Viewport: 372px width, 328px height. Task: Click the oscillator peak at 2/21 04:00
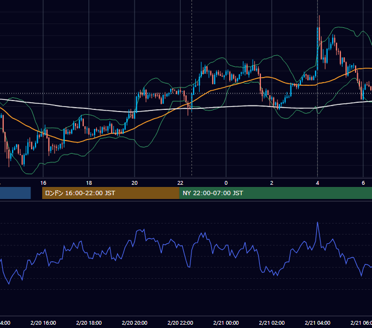coord(317,223)
